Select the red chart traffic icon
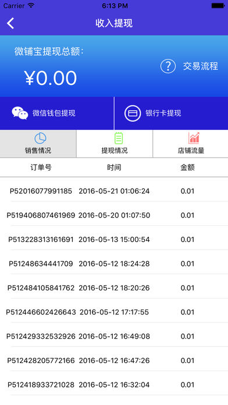The image size is (228, 405). tap(194, 138)
